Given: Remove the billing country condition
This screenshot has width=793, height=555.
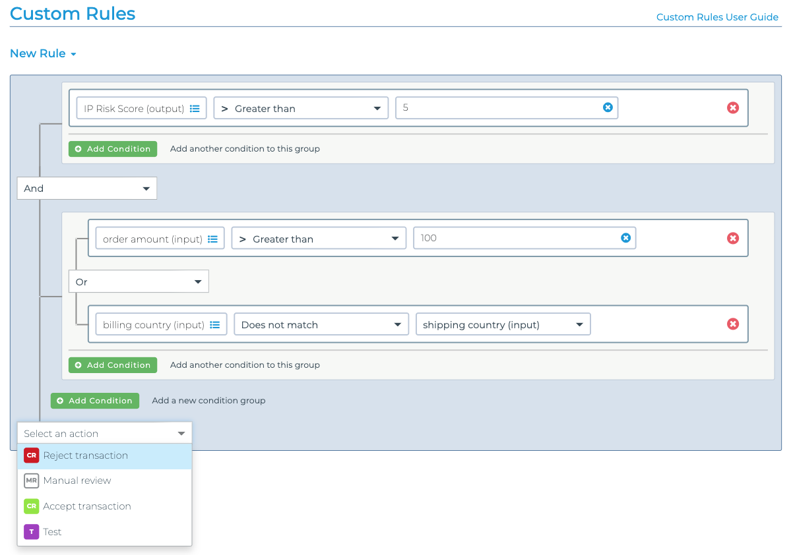Looking at the screenshot, I should point(733,324).
